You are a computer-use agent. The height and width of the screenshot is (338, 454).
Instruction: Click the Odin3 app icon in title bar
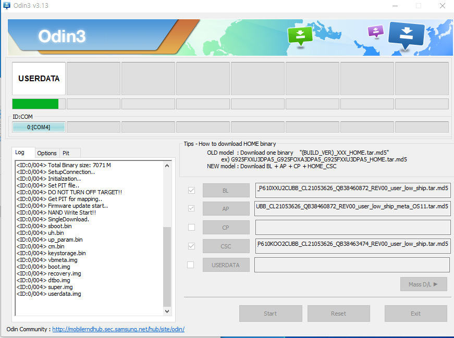pyautogui.click(x=7, y=6)
